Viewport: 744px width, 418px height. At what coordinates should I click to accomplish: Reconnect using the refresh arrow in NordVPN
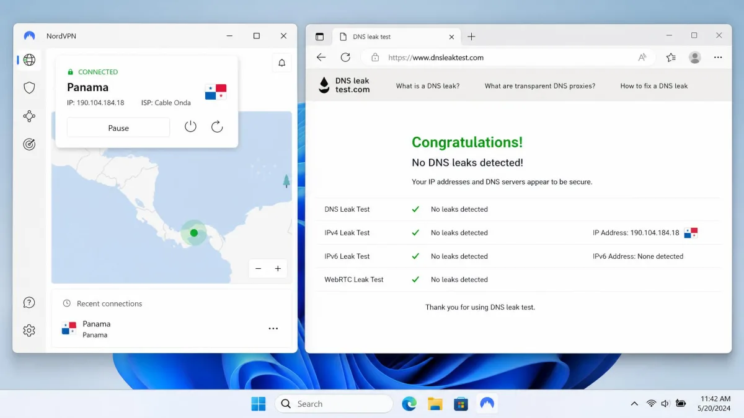click(217, 127)
